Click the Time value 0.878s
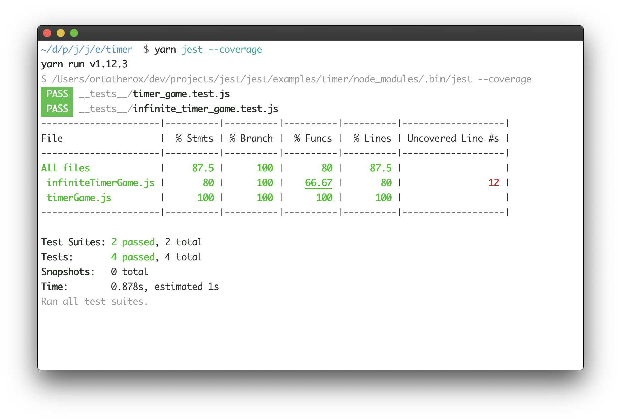Image resolution: width=621 pixels, height=420 pixels. pyautogui.click(x=129, y=286)
